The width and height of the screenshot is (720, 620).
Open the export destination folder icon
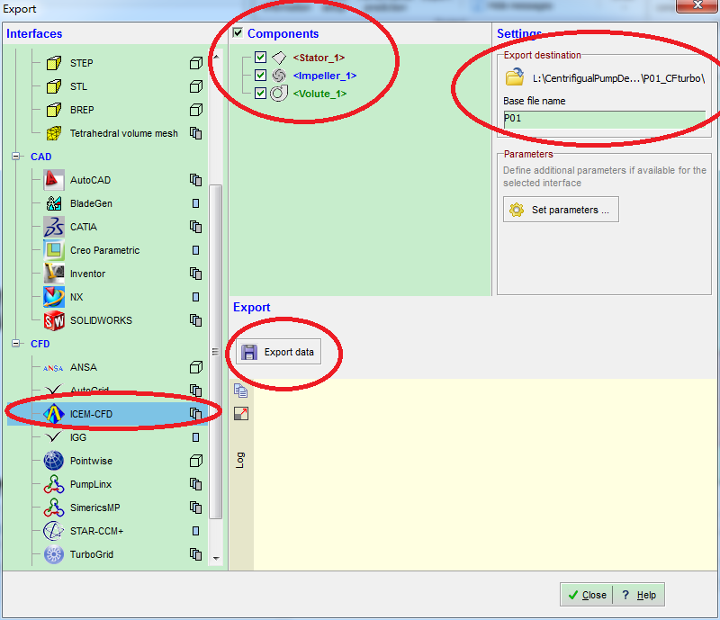click(515, 76)
